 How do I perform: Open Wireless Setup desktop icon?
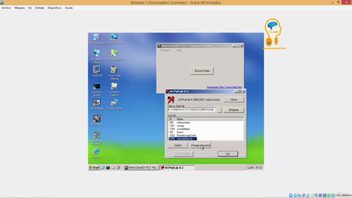pos(114,105)
